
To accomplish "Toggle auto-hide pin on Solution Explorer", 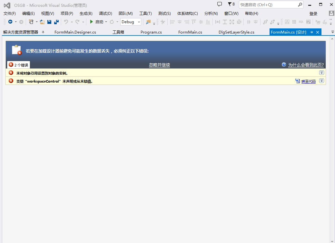I will pos(43,32).
